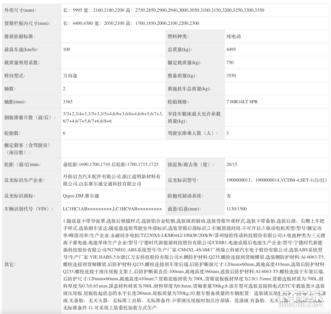Click the 外形尺寸(mm) label cell
The image size is (331, 314).
(x=20, y=10)
